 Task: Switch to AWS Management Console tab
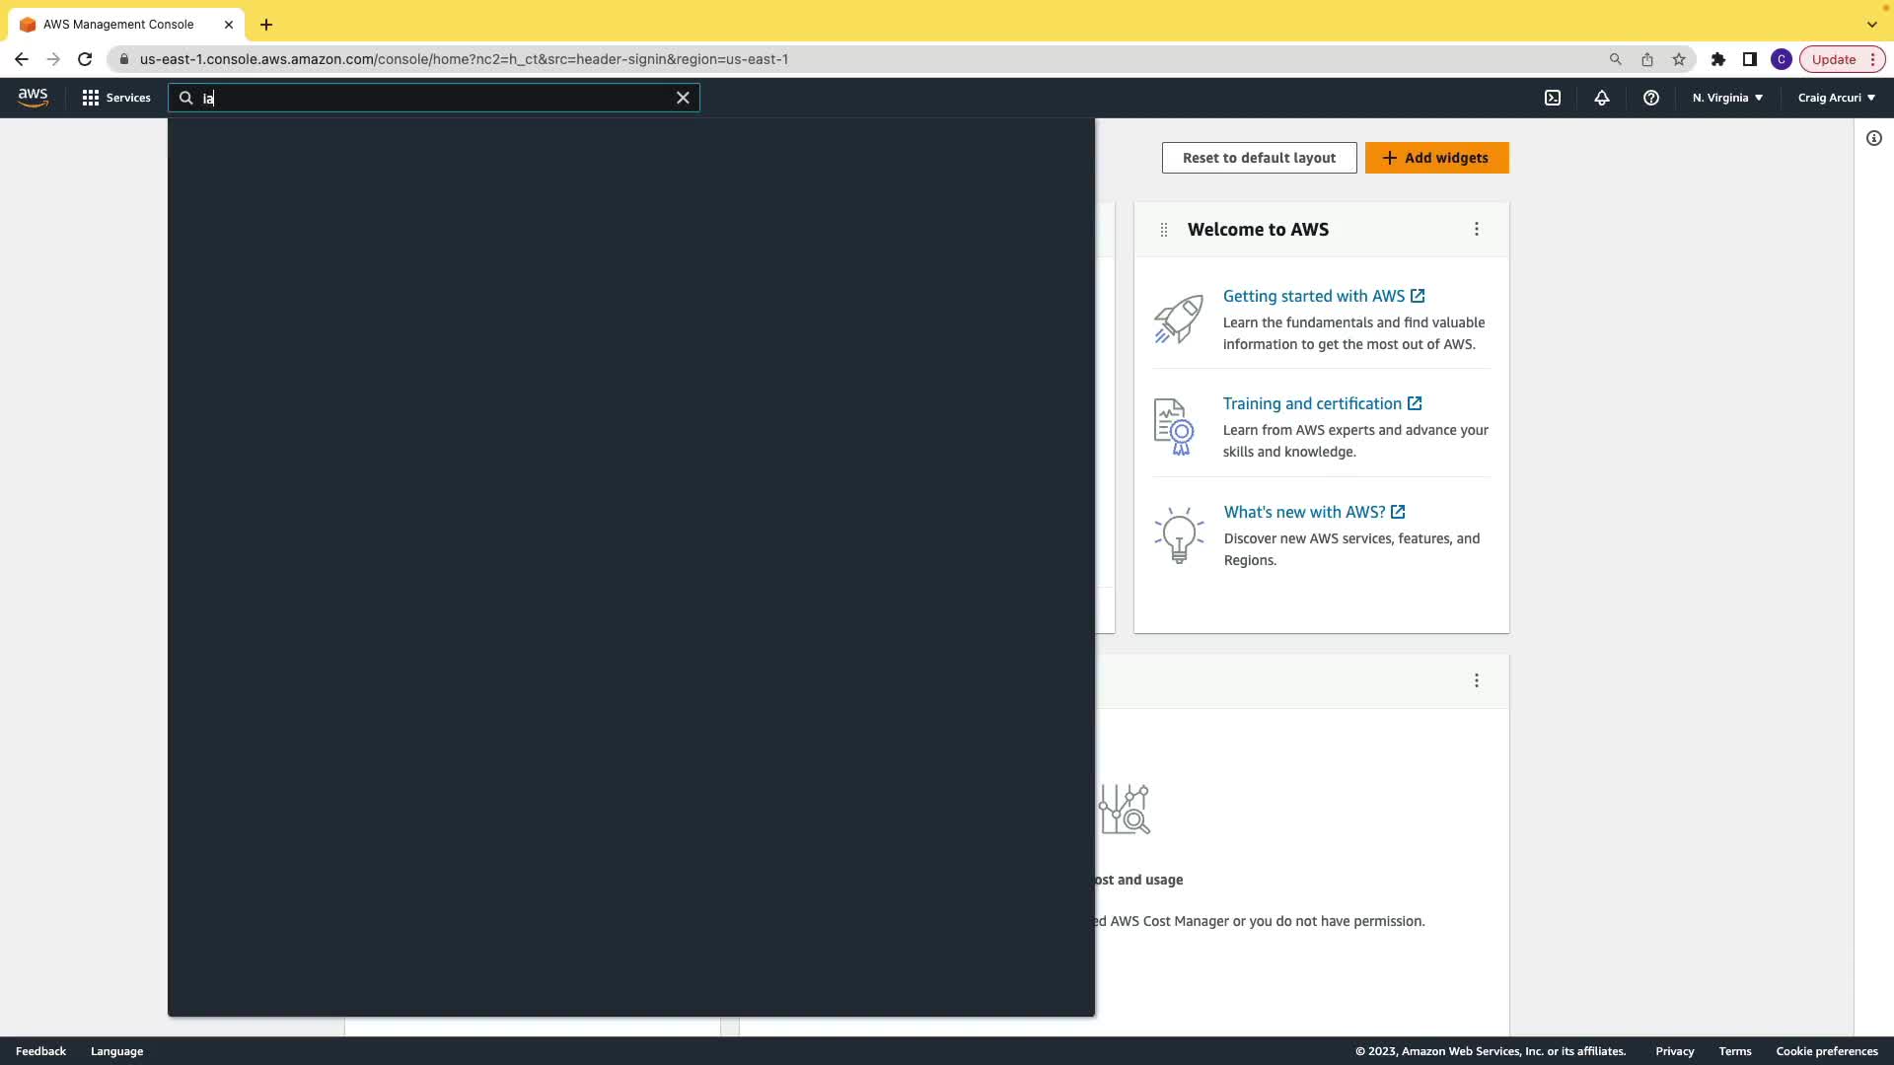(118, 25)
